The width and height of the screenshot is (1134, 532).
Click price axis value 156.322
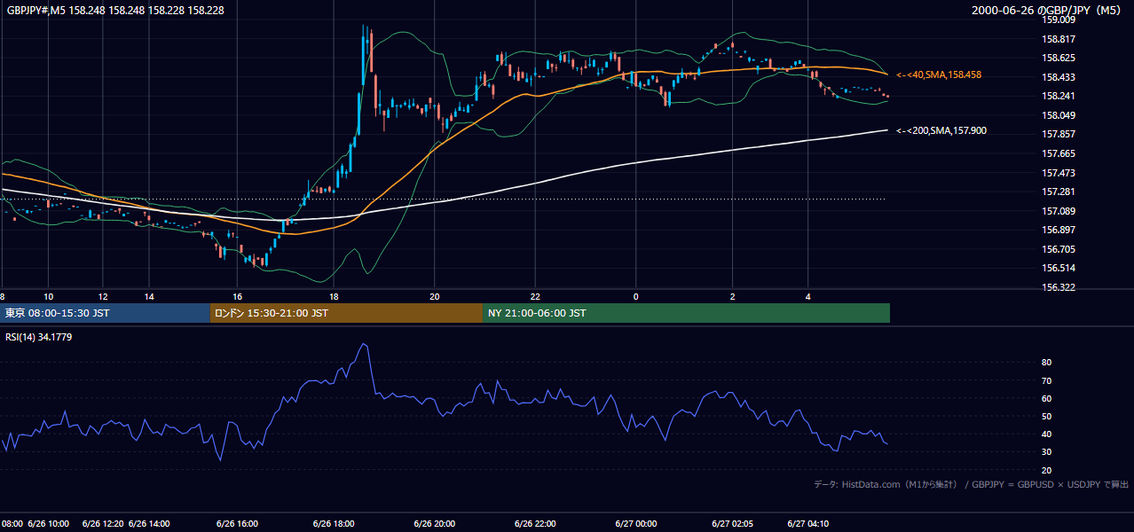point(1059,288)
